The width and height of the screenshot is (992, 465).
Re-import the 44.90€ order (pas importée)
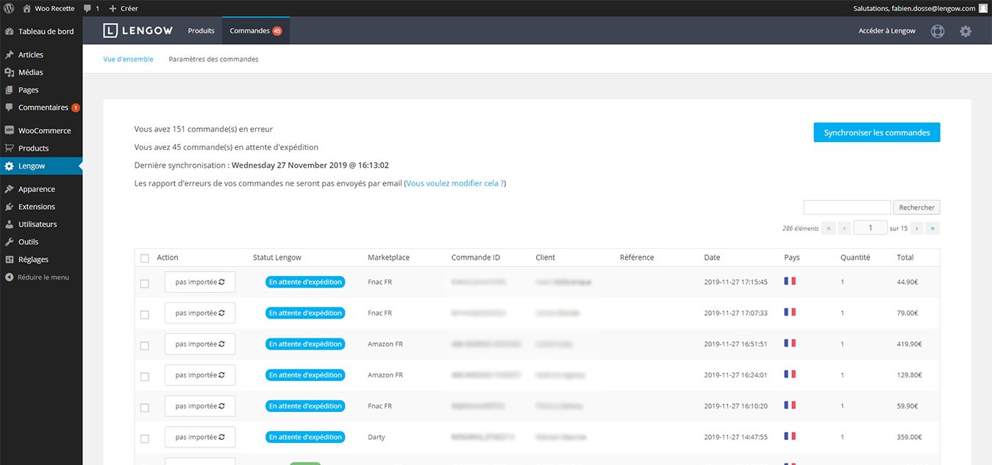(x=200, y=282)
